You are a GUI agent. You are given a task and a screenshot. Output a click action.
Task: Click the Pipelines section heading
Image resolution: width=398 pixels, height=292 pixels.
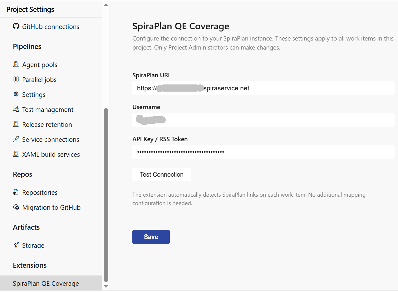(x=27, y=46)
